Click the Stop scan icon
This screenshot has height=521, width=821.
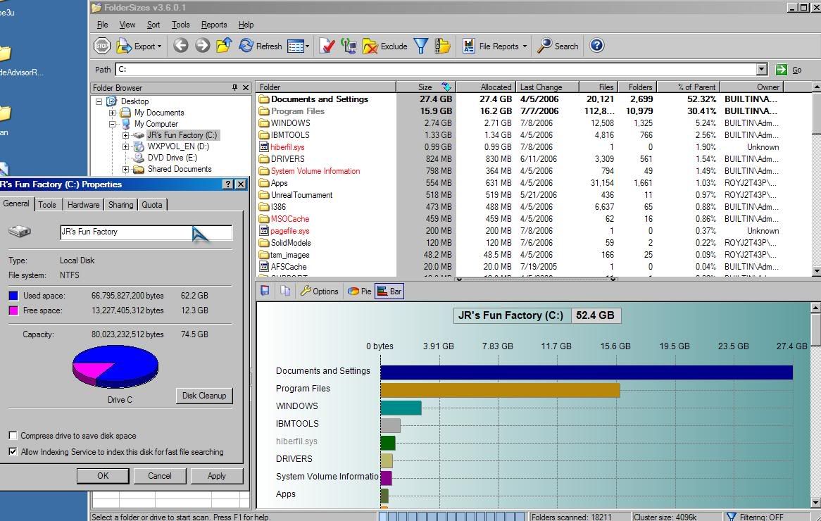[102, 46]
